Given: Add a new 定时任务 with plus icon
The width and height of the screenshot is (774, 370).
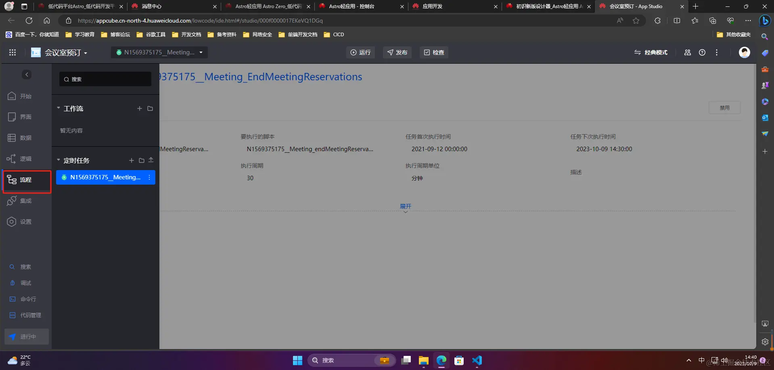Looking at the screenshot, I should (x=132, y=160).
